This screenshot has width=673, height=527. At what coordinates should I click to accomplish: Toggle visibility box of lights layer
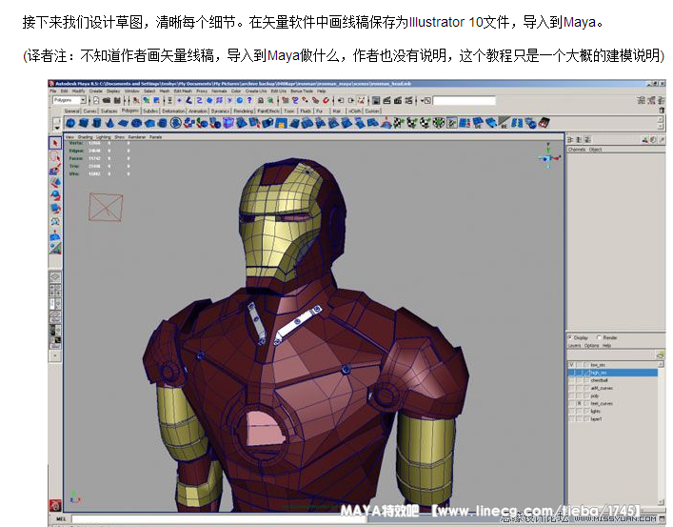coord(571,411)
